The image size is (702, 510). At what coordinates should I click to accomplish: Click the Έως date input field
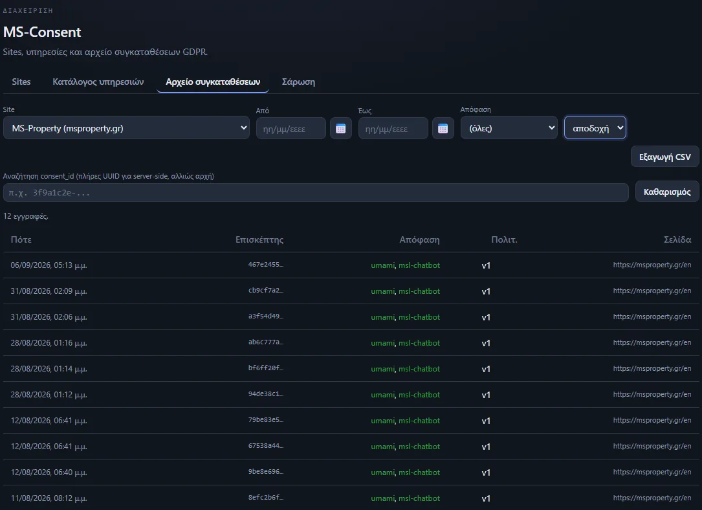click(393, 129)
